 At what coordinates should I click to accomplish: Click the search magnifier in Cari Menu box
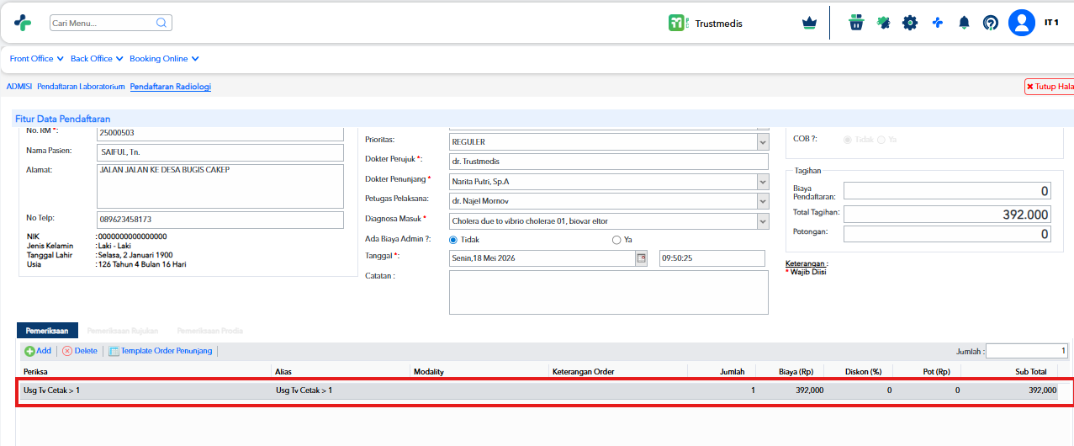(x=161, y=23)
